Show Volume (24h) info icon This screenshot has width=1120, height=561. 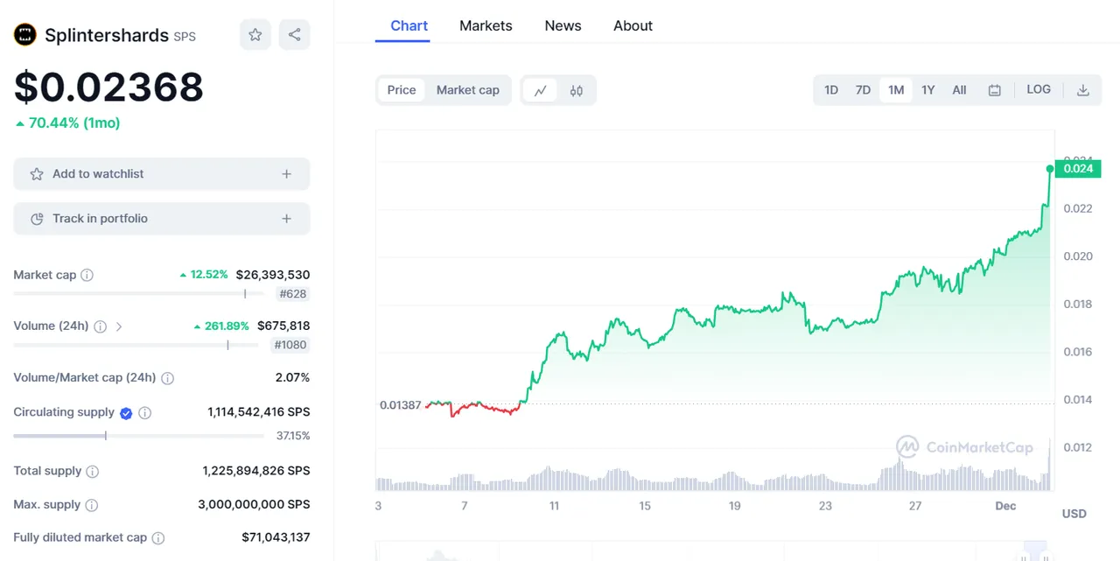[x=100, y=326]
